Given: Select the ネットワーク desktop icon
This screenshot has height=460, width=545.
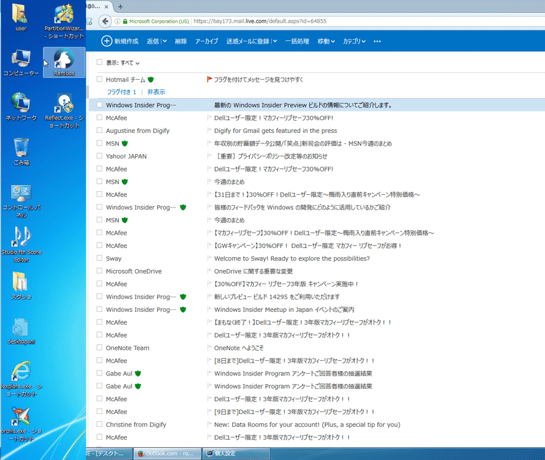Looking at the screenshot, I should pos(21,107).
